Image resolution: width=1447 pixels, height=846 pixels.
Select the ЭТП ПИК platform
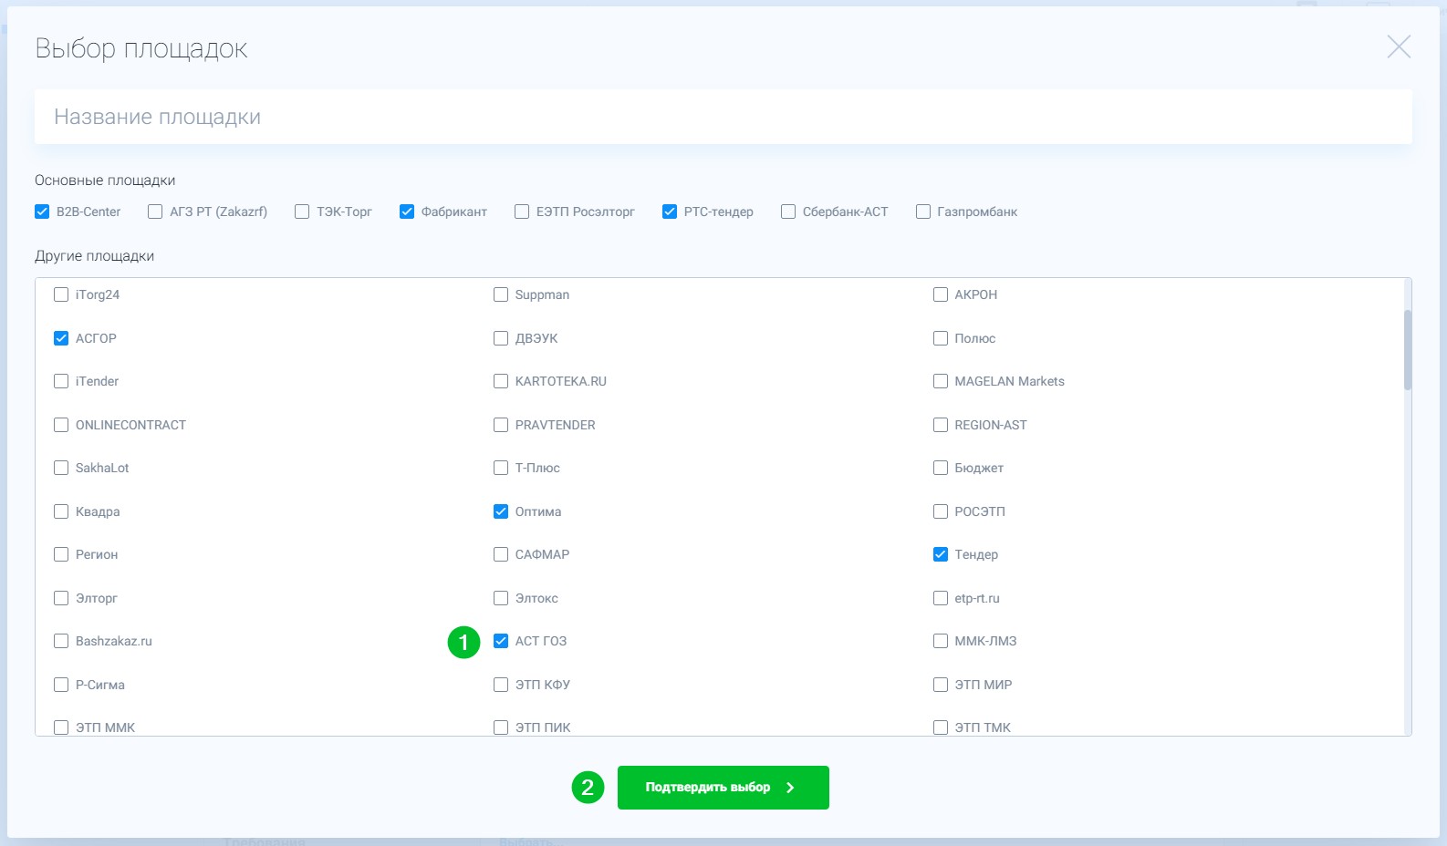[501, 727]
